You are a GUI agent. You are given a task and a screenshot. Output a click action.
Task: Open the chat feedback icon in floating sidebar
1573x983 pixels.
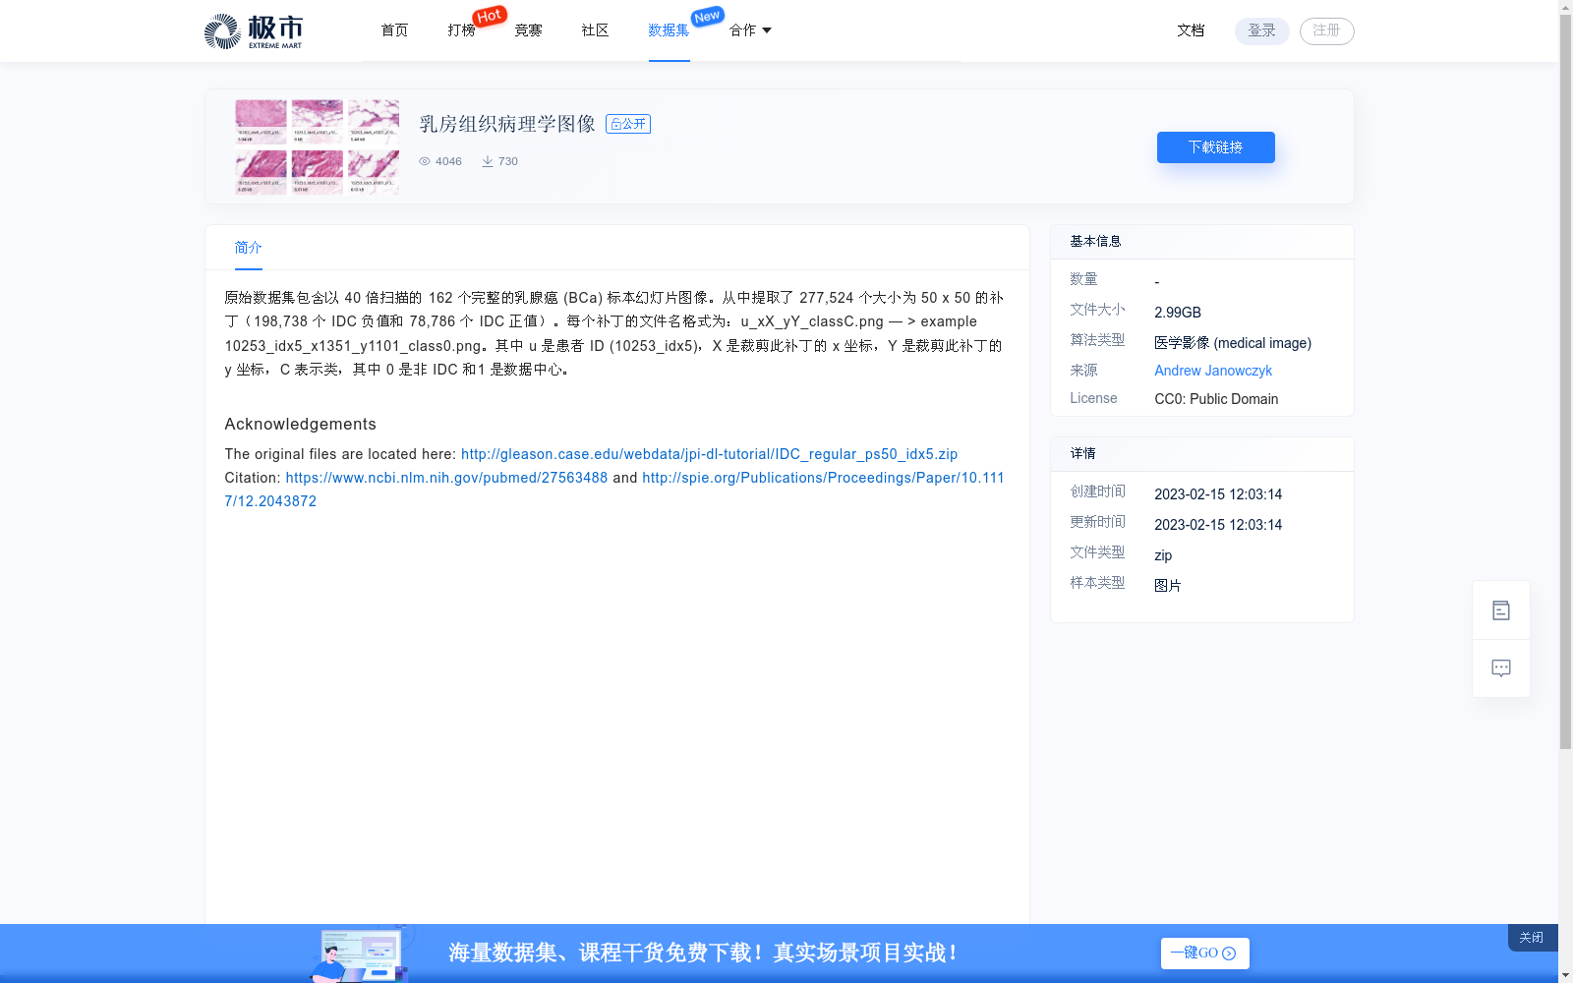[1501, 668]
